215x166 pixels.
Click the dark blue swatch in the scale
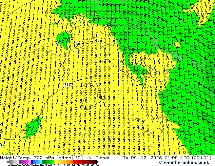pyautogui.click(x=32, y=162)
